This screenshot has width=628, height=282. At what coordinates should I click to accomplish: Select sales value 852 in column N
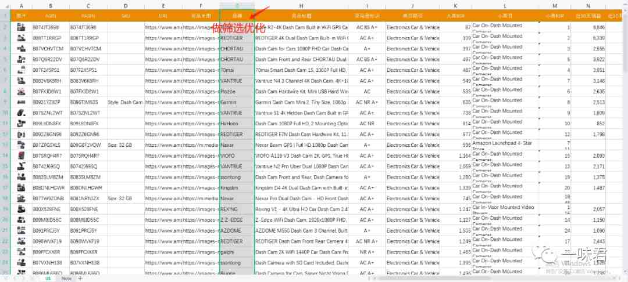point(588,124)
